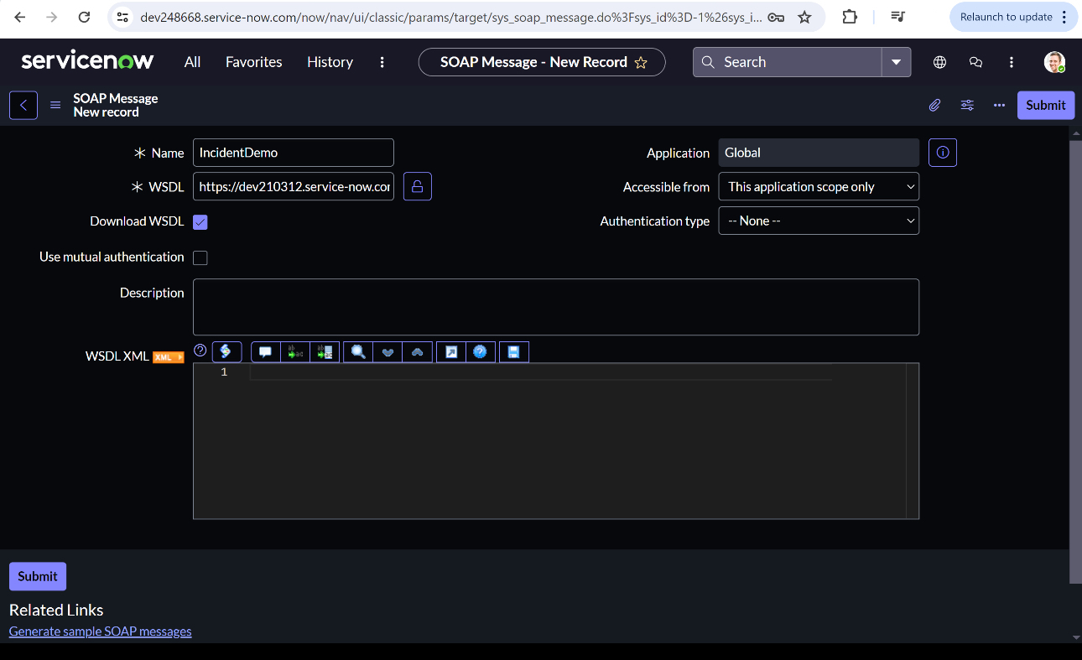Open Chrome media controls icon
Viewport: 1082px width, 660px height.
pyautogui.click(x=897, y=17)
